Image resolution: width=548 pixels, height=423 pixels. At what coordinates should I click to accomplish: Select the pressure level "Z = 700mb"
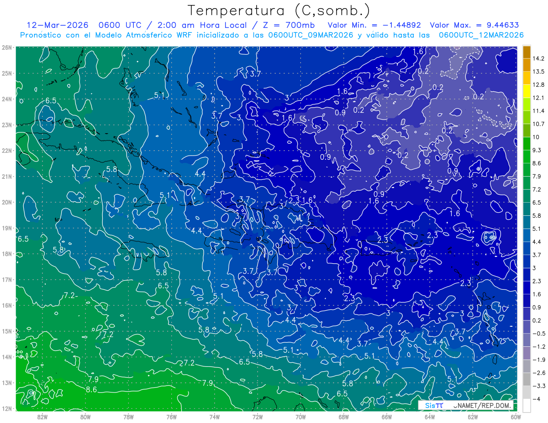(290, 25)
